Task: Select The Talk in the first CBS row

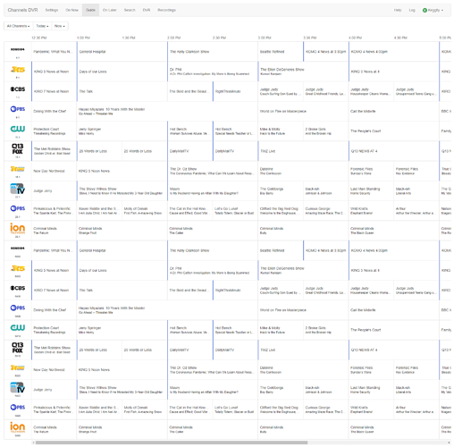Action: [x=122, y=91]
